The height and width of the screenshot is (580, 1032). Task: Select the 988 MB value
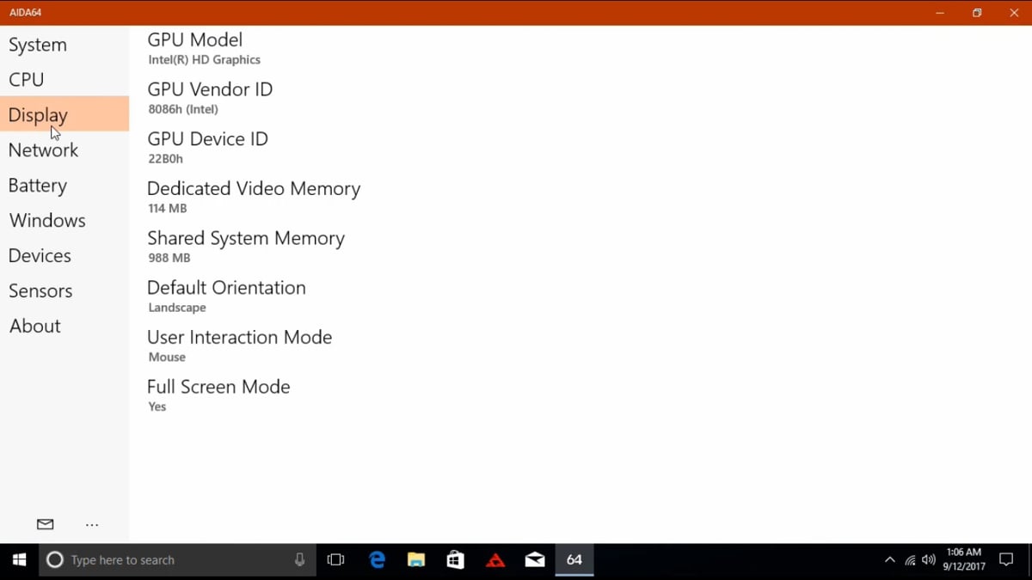click(169, 258)
